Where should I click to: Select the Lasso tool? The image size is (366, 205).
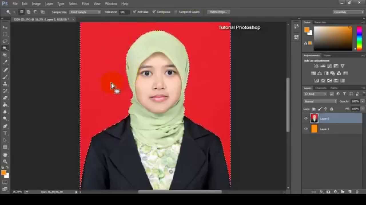click(x=5, y=41)
